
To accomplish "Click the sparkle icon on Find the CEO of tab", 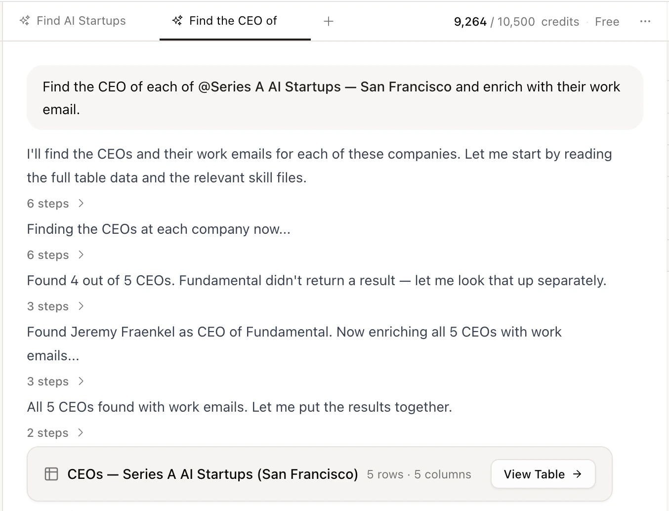I will 177,21.
